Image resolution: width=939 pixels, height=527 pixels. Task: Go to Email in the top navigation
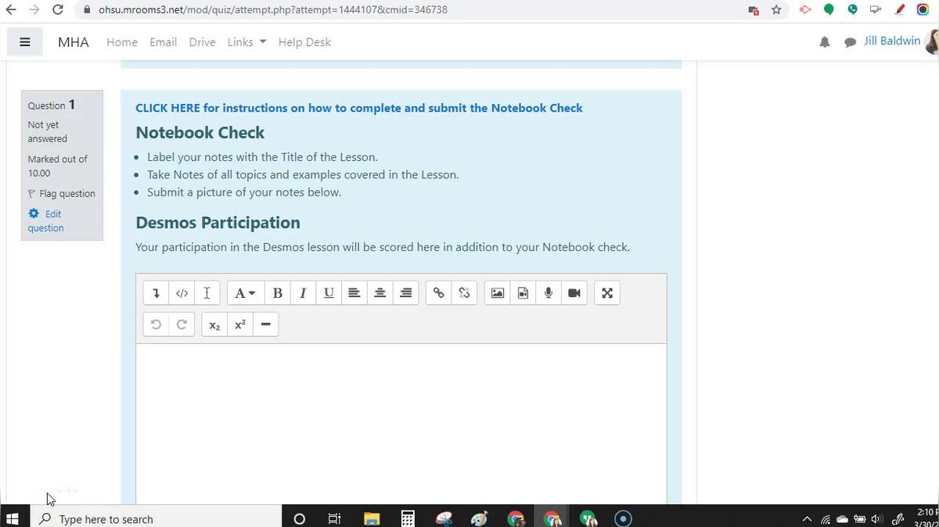click(x=163, y=42)
